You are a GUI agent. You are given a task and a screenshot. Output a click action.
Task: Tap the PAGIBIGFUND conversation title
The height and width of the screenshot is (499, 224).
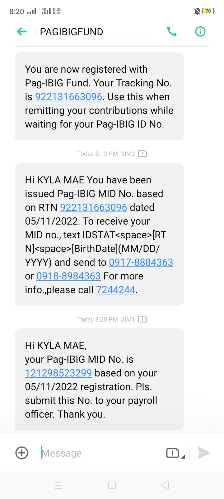click(72, 32)
